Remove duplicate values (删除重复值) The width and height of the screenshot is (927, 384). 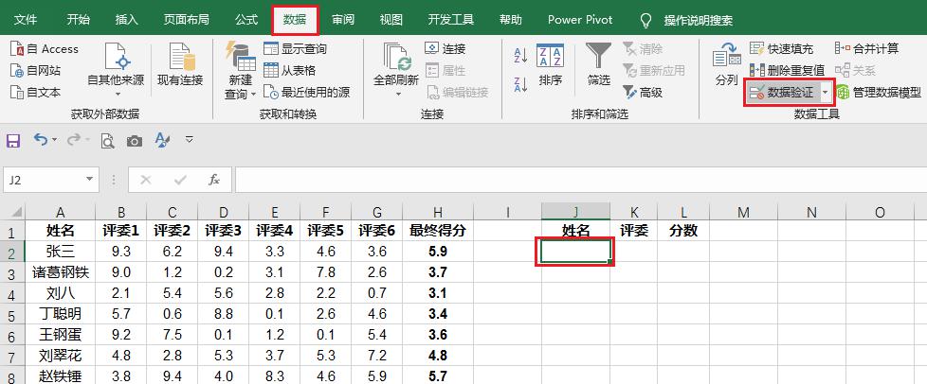point(787,71)
